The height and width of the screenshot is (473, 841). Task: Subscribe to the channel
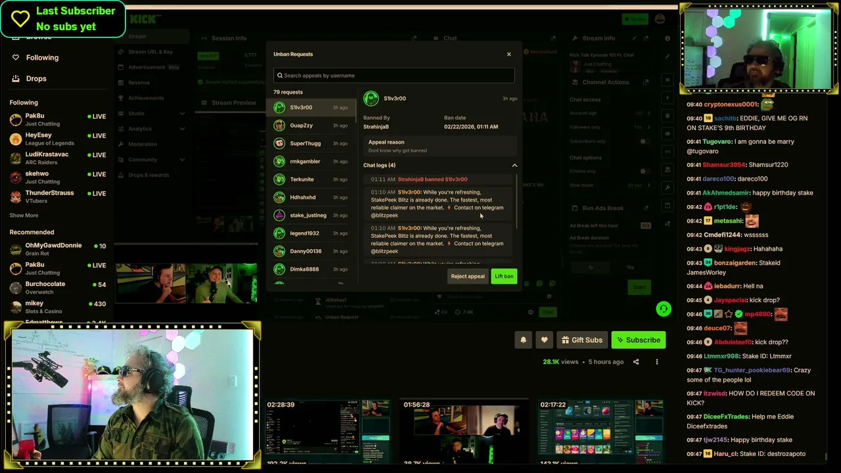click(x=638, y=340)
